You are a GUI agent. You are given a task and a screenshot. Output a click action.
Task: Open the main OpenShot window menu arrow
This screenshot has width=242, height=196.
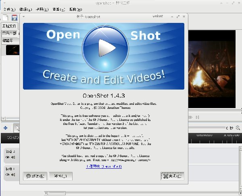(4, 3)
